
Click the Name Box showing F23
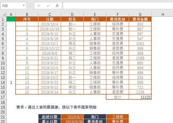click(x=13, y=6)
